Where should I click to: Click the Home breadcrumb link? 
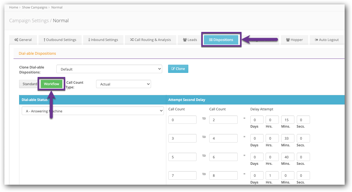14,7
